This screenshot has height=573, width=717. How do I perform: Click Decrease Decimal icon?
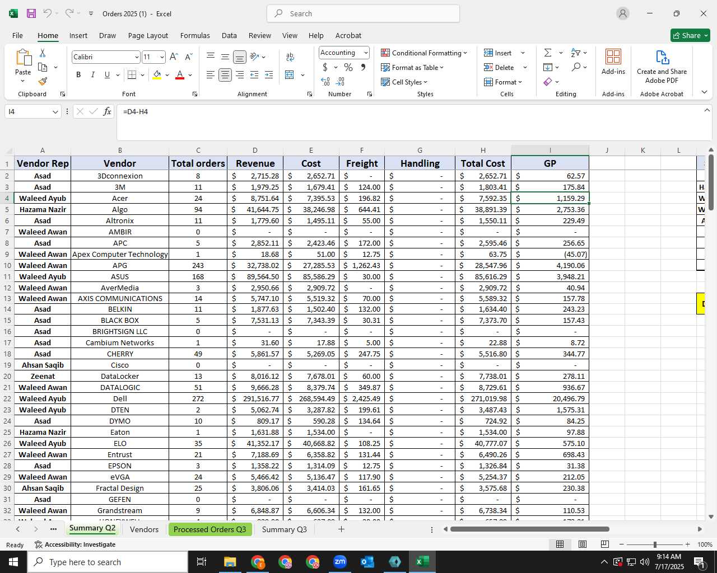coord(341,82)
